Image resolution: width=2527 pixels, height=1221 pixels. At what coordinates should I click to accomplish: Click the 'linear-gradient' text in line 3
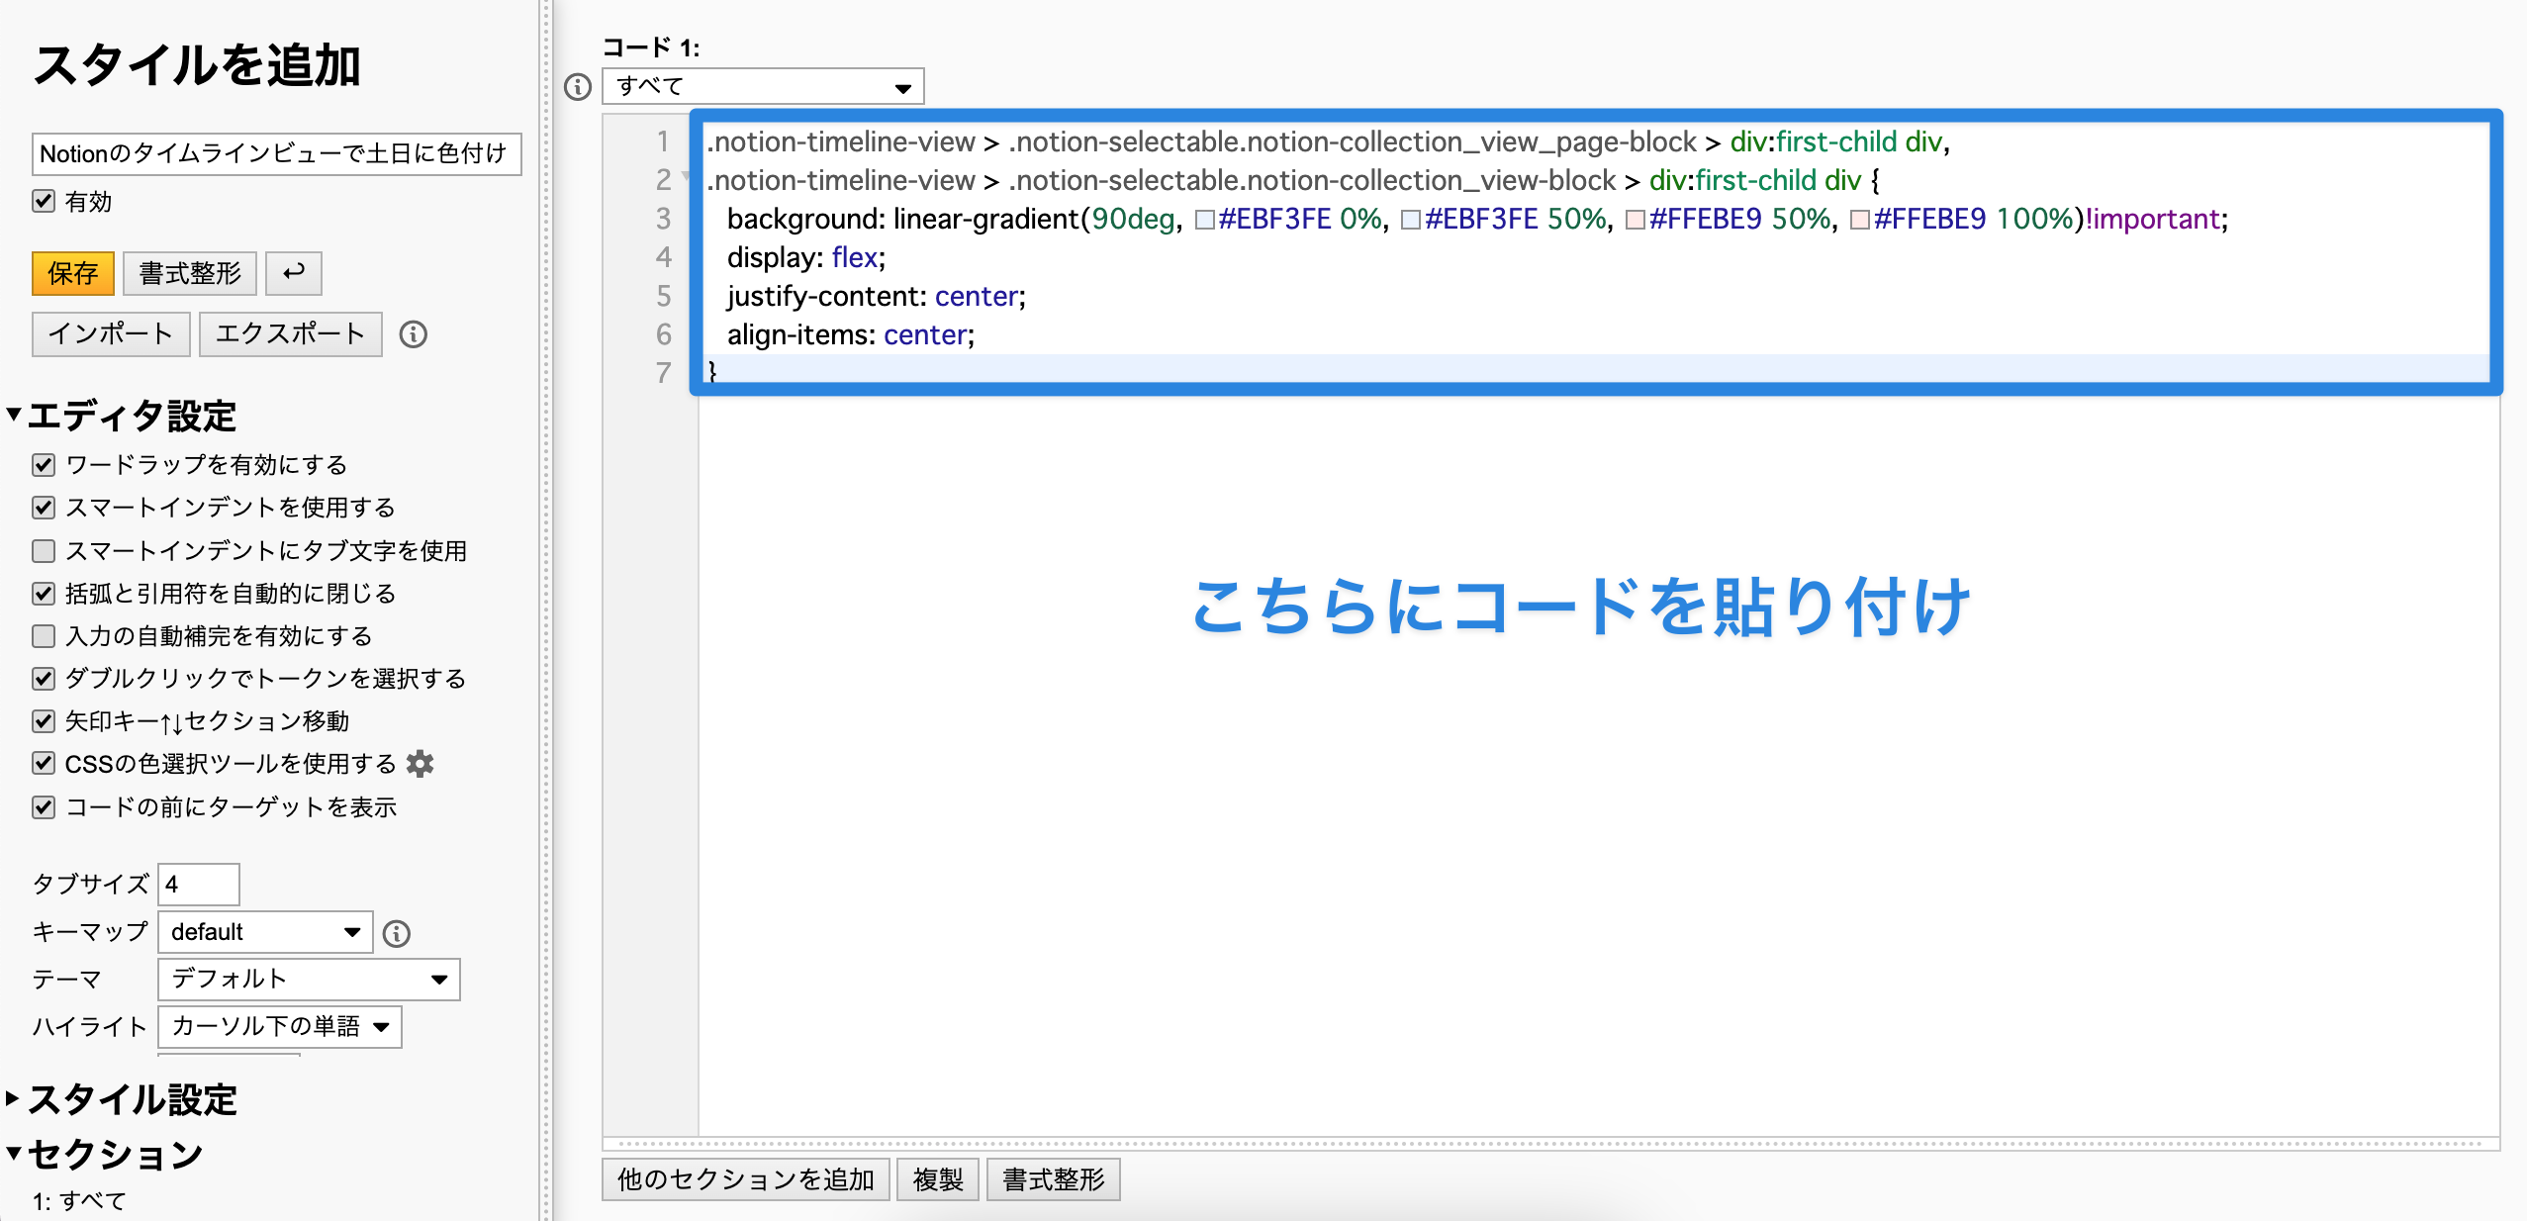985,219
